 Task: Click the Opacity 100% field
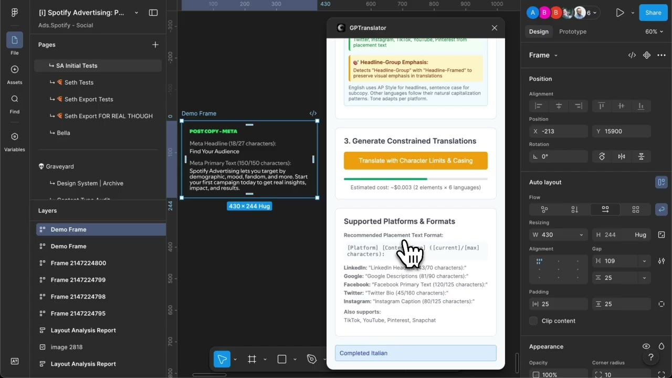[x=559, y=375]
